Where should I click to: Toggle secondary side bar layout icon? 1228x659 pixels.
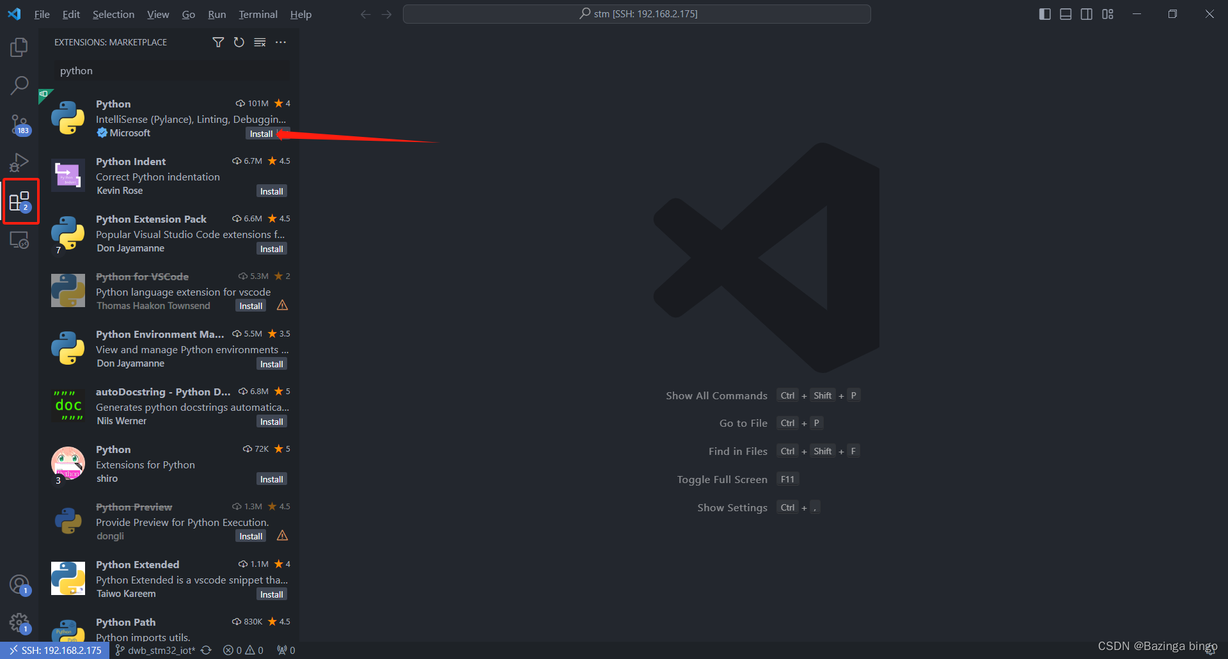pyautogui.click(x=1087, y=14)
